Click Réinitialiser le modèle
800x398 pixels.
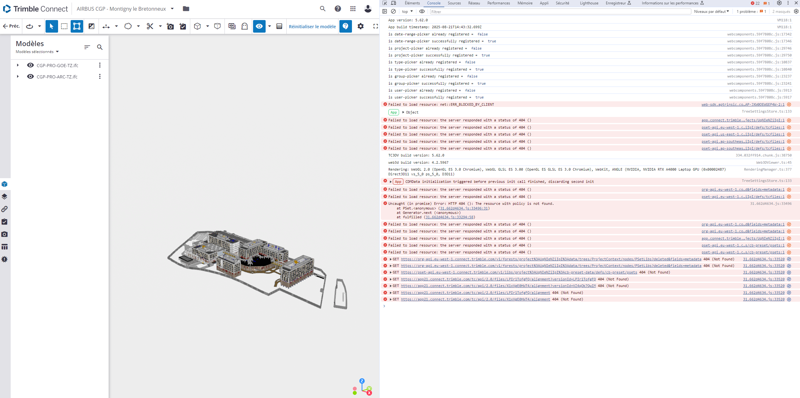(x=312, y=26)
